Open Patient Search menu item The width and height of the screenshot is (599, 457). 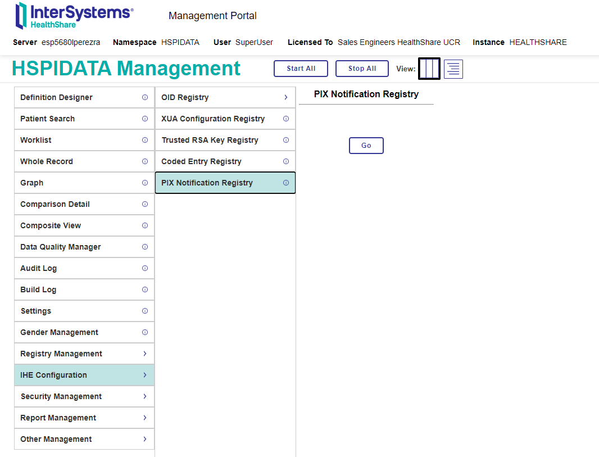pos(84,119)
